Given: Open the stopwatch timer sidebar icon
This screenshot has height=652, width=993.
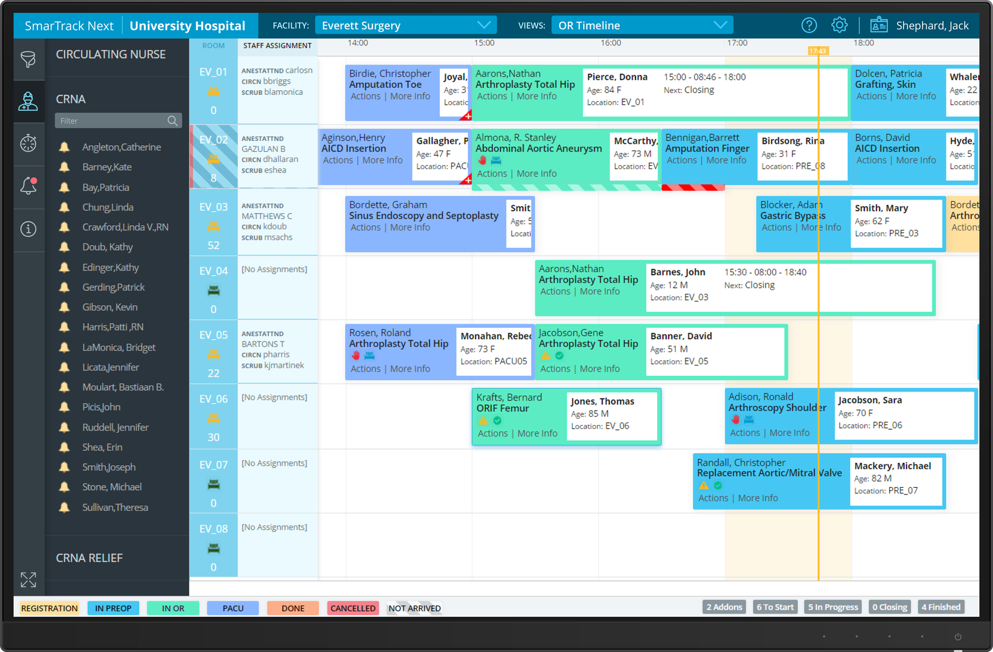Looking at the screenshot, I should pyautogui.click(x=28, y=143).
